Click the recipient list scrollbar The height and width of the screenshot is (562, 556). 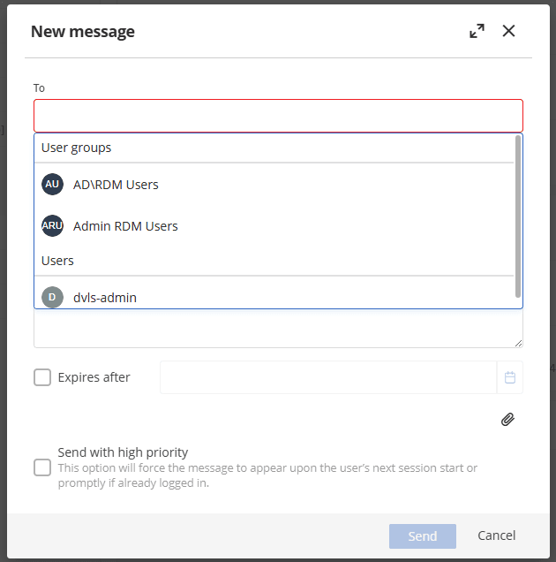coord(518,216)
